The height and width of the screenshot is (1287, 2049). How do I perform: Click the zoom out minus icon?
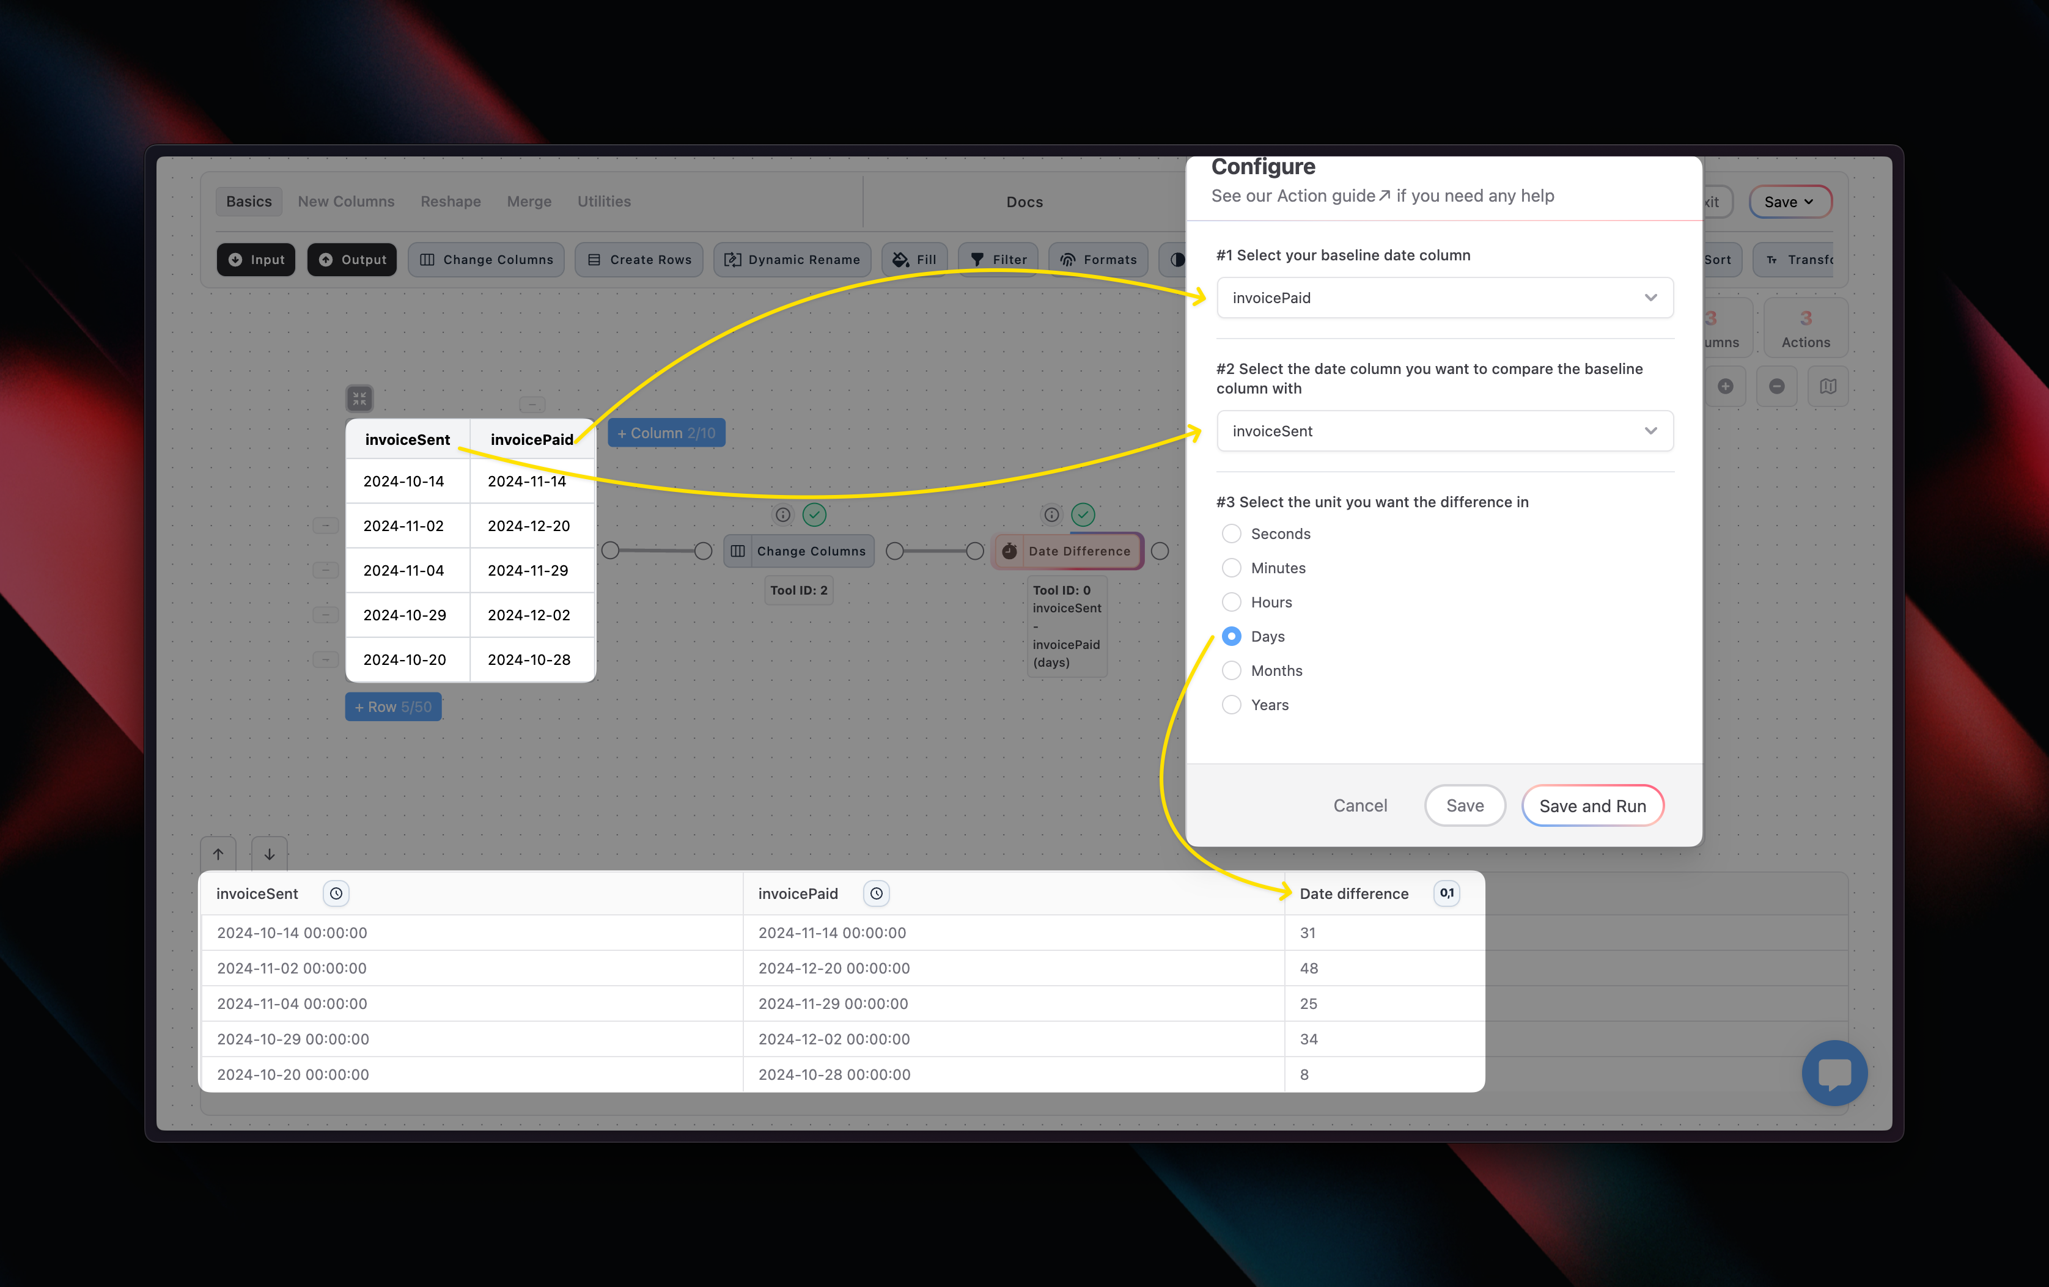(x=1777, y=386)
